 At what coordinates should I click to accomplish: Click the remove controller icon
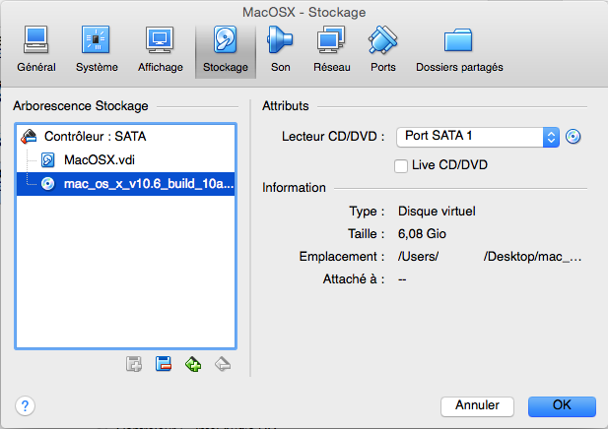click(x=164, y=364)
